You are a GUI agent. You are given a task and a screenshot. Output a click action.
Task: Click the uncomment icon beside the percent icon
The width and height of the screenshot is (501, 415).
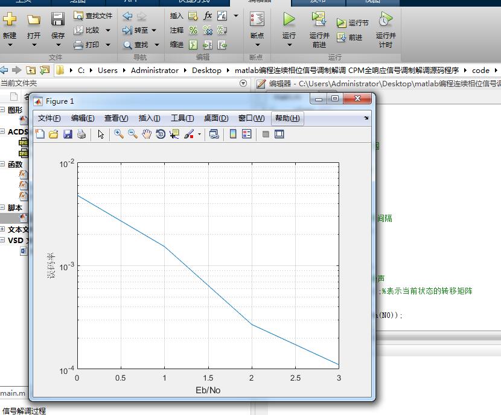[x=208, y=30]
